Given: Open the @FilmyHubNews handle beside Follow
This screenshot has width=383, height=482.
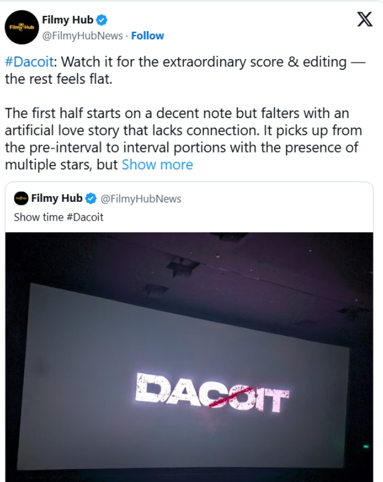Looking at the screenshot, I should [x=82, y=36].
